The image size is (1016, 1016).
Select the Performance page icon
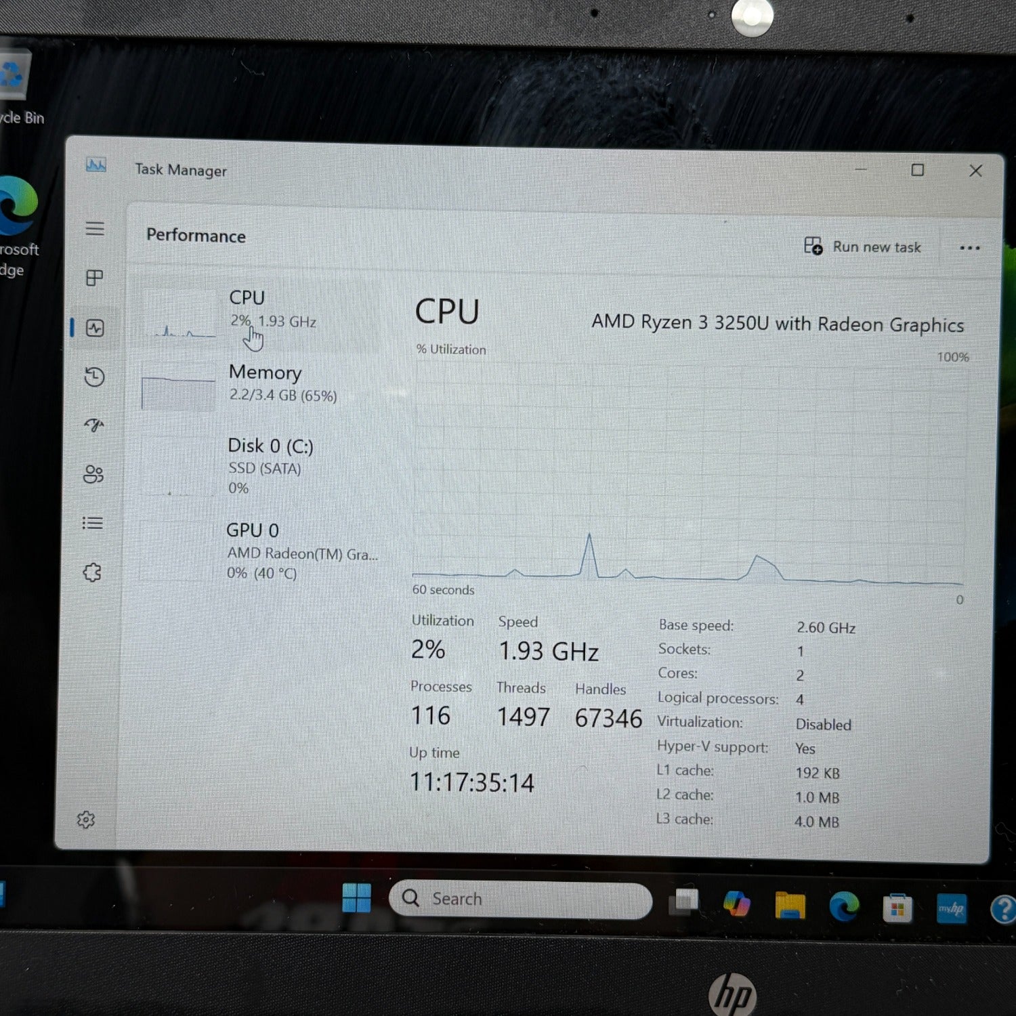(x=95, y=329)
